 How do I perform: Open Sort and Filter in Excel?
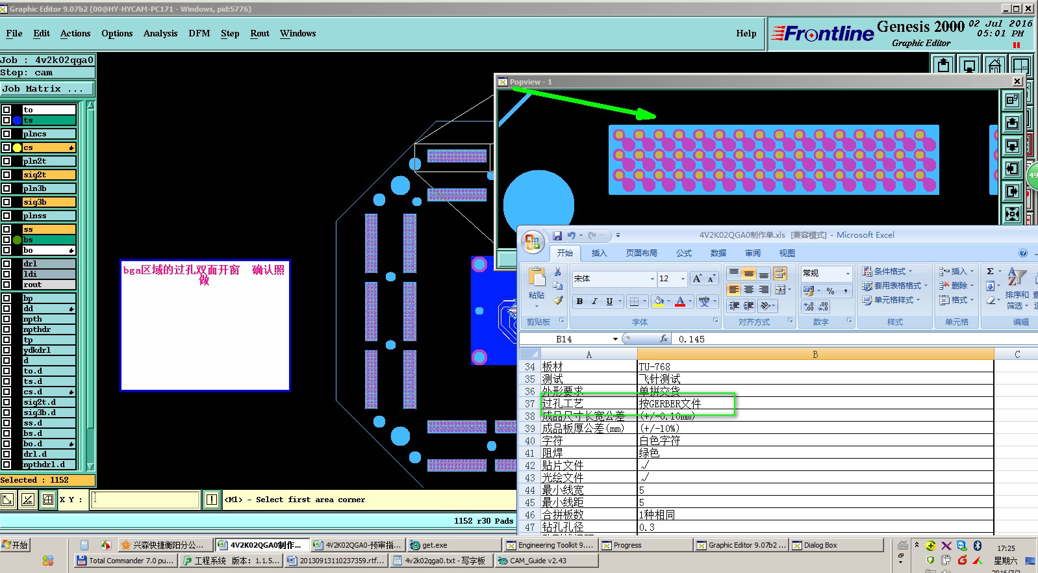pyautogui.click(x=1017, y=288)
